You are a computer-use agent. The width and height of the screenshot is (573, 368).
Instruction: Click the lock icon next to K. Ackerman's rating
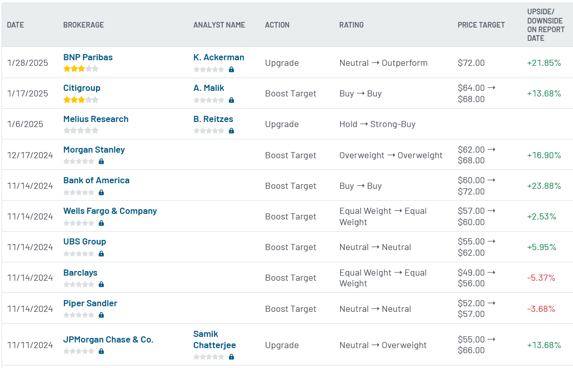tap(231, 69)
